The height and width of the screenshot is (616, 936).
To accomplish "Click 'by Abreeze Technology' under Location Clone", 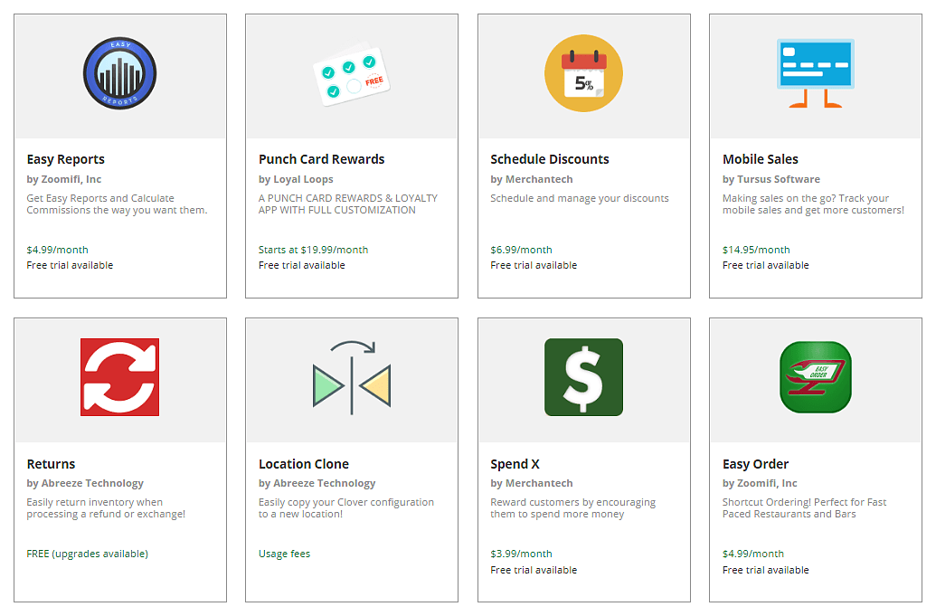I will (x=317, y=484).
